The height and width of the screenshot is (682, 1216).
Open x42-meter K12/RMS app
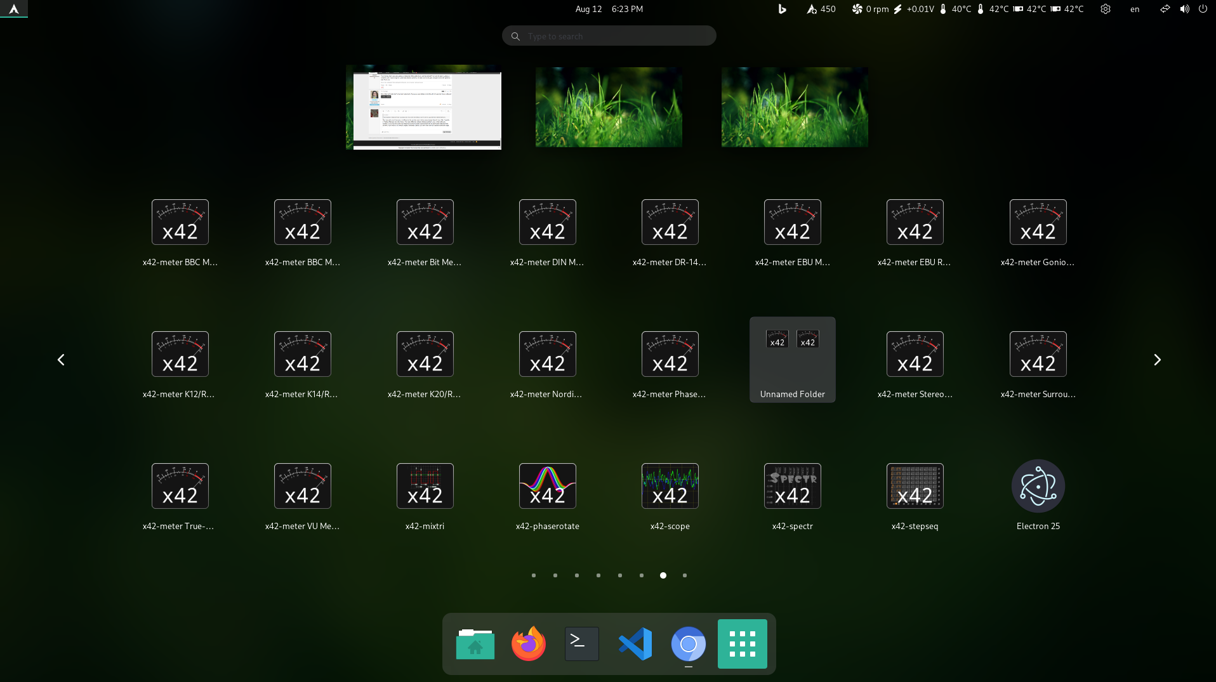[x=180, y=364]
